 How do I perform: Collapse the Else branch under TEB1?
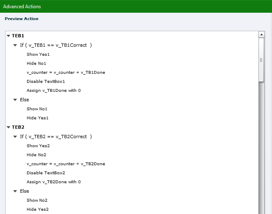coord(15,100)
